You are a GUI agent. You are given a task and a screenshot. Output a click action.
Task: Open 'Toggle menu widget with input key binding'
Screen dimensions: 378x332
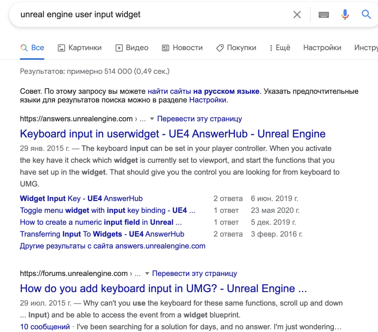click(x=107, y=210)
